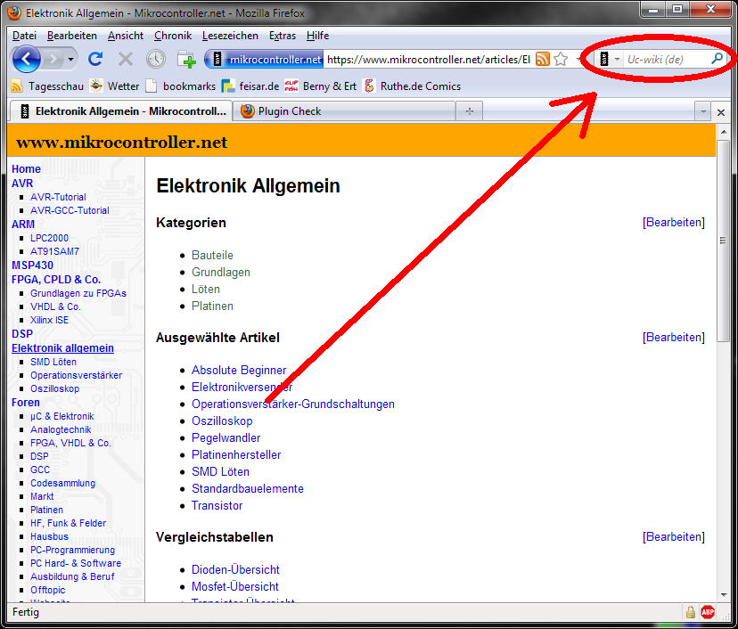Open the Platinenhersteller article
The width and height of the screenshot is (738, 629).
(x=236, y=455)
